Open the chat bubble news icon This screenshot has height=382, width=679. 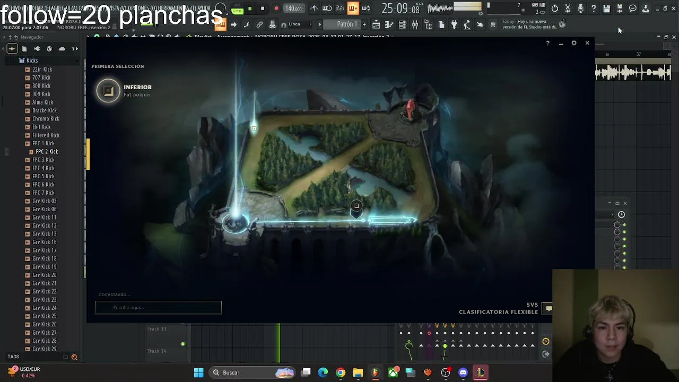pos(632,8)
